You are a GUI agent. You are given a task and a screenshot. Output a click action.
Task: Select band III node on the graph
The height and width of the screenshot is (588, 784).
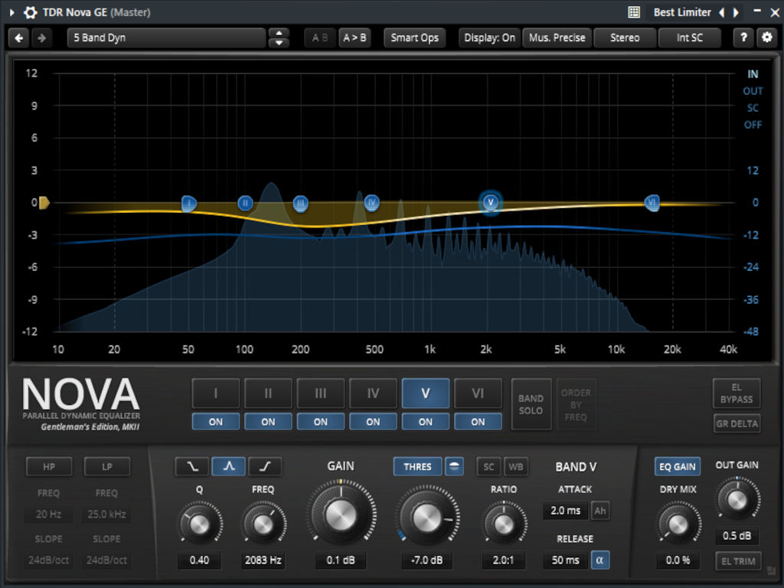(300, 204)
